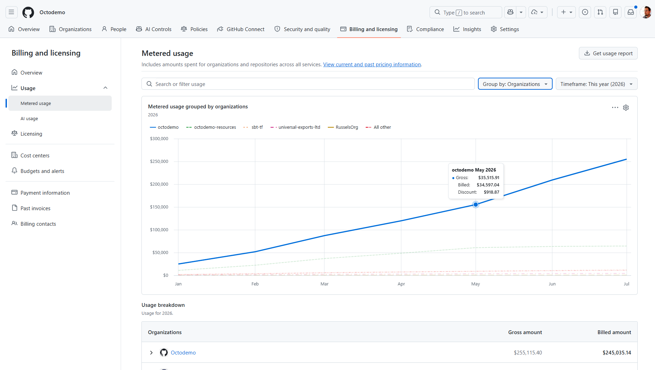Go to the GitHub homepage logo
Viewport: 655px width, 370px height.
click(x=28, y=12)
